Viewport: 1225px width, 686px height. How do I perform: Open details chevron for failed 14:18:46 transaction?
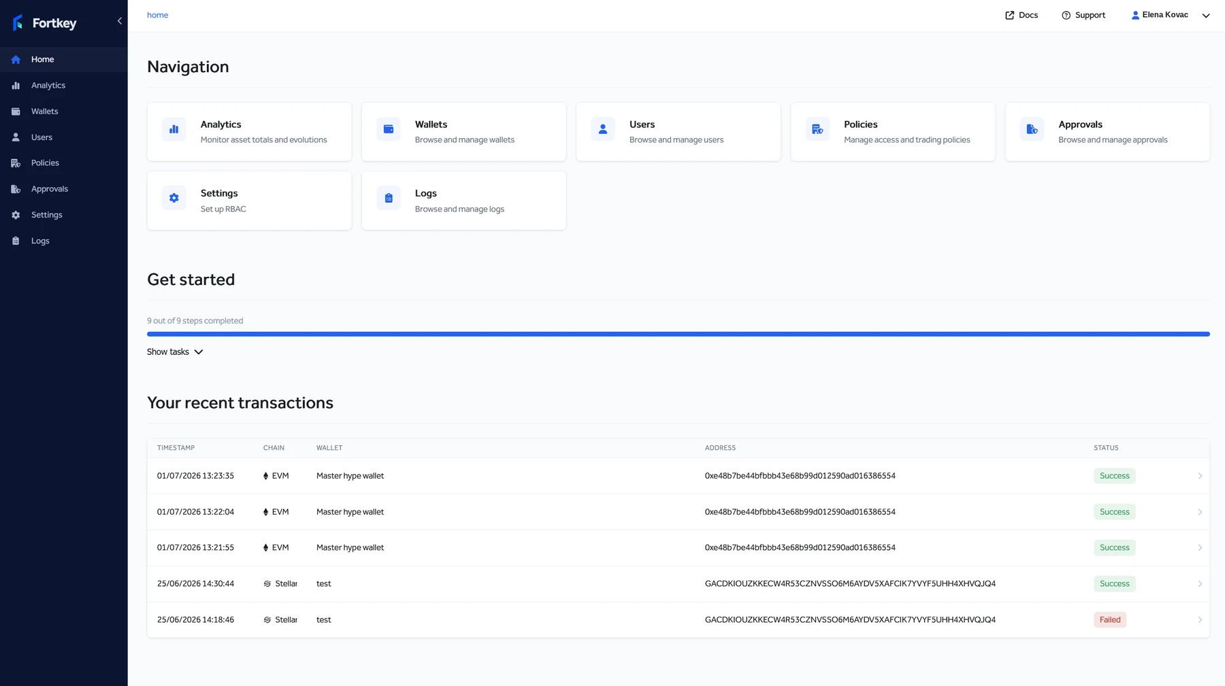pos(1200,620)
